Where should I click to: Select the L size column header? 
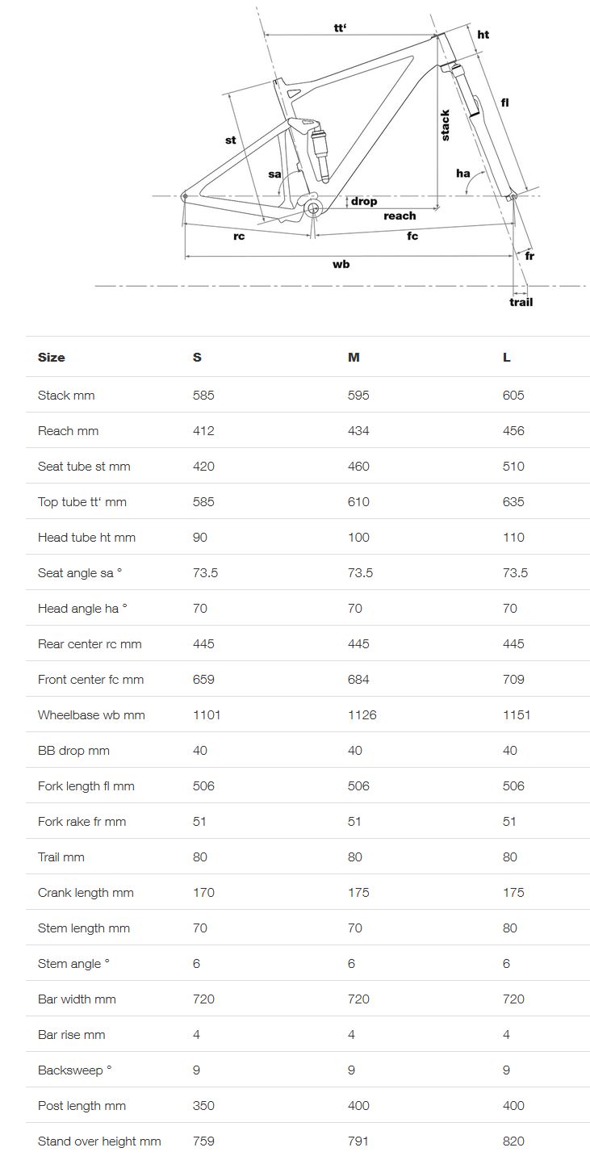[507, 357]
